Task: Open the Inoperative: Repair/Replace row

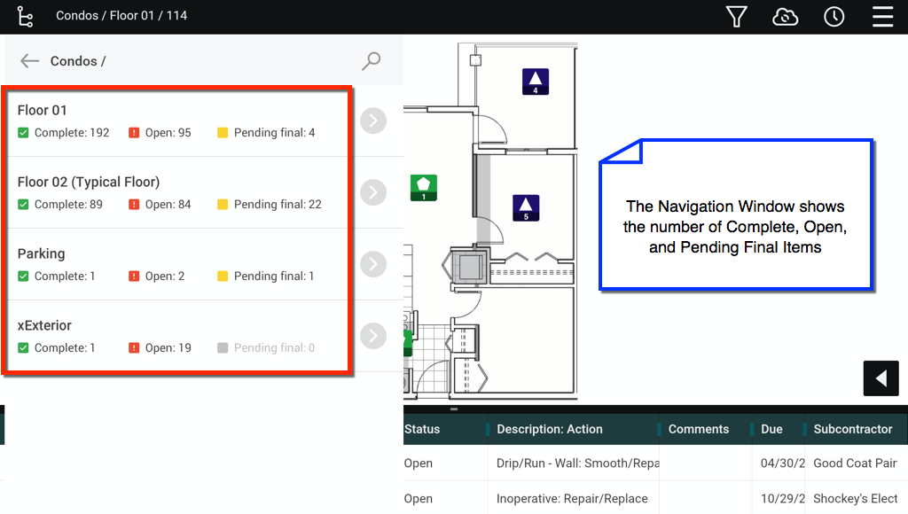Action: (x=572, y=498)
